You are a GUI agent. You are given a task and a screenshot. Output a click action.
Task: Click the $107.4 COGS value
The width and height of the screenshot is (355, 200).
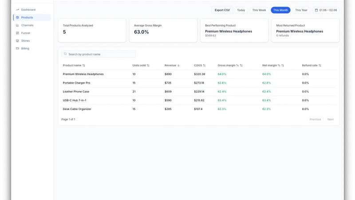198,109
